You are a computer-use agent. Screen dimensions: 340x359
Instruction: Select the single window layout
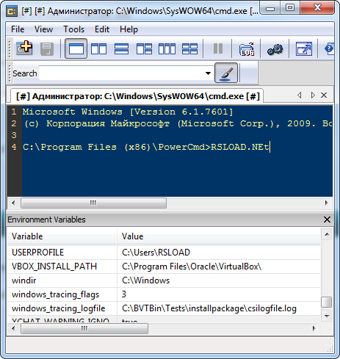pos(76,48)
